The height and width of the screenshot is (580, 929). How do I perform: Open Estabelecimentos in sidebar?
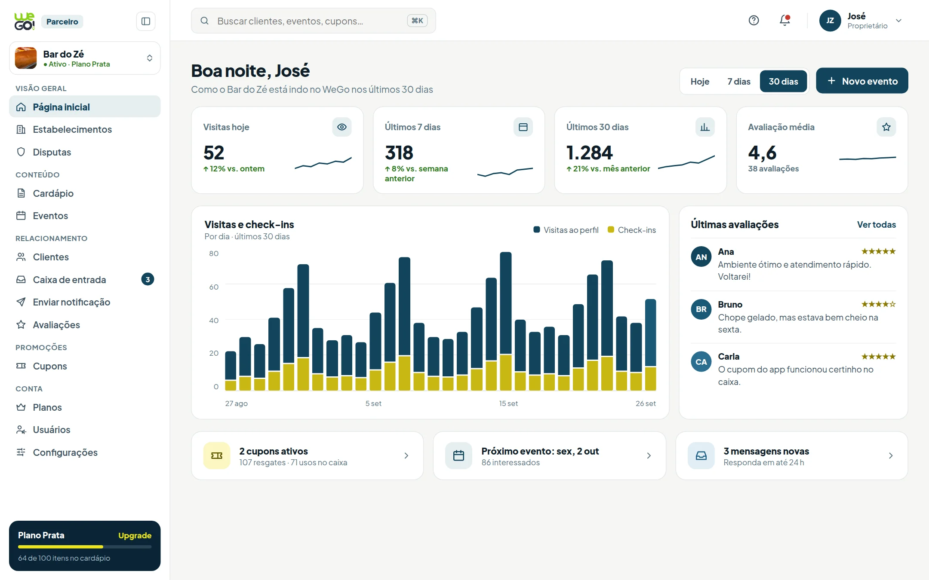[x=85, y=129]
